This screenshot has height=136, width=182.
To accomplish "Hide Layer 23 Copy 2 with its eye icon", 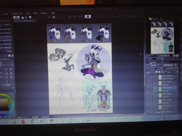I will 148,78.
